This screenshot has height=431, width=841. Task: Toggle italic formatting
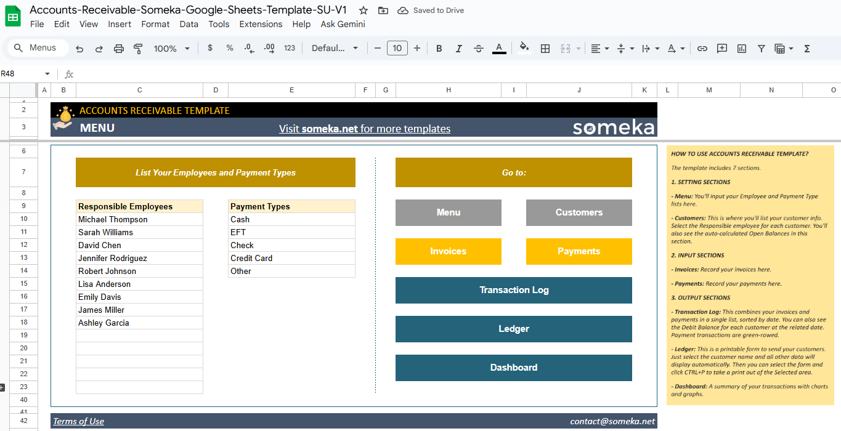pyautogui.click(x=458, y=47)
